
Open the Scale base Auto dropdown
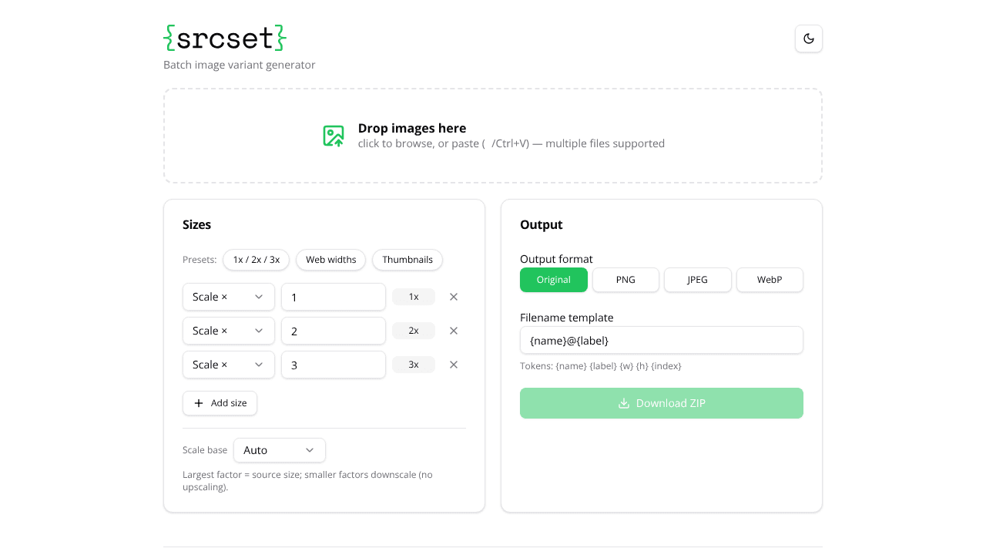pyautogui.click(x=280, y=450)
